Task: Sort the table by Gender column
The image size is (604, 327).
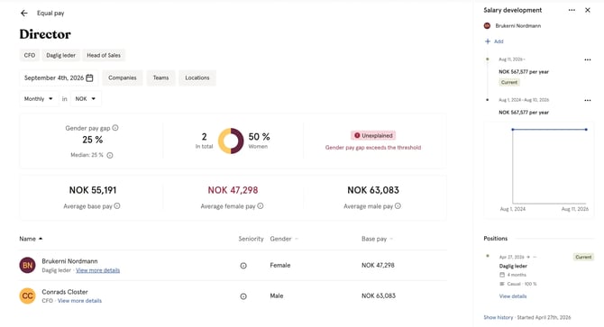Action: 284,239
